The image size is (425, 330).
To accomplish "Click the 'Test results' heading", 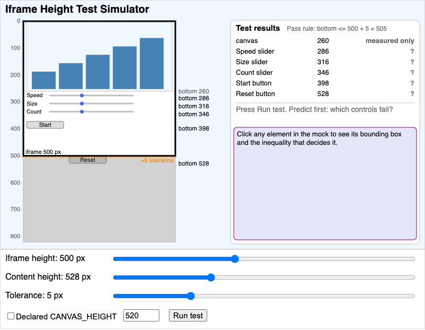I will (258, 28).
